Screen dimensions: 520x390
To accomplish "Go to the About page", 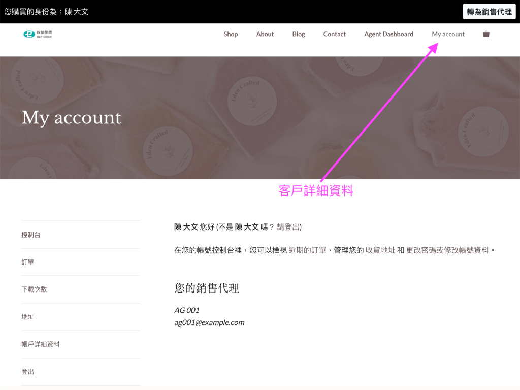I will [265, 34].
